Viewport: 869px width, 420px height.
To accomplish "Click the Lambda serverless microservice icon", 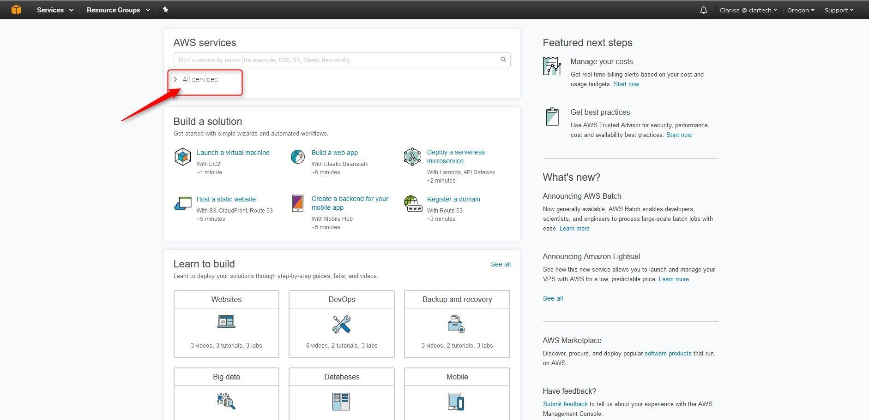I will pyautogui.click(x=412, y=157).
